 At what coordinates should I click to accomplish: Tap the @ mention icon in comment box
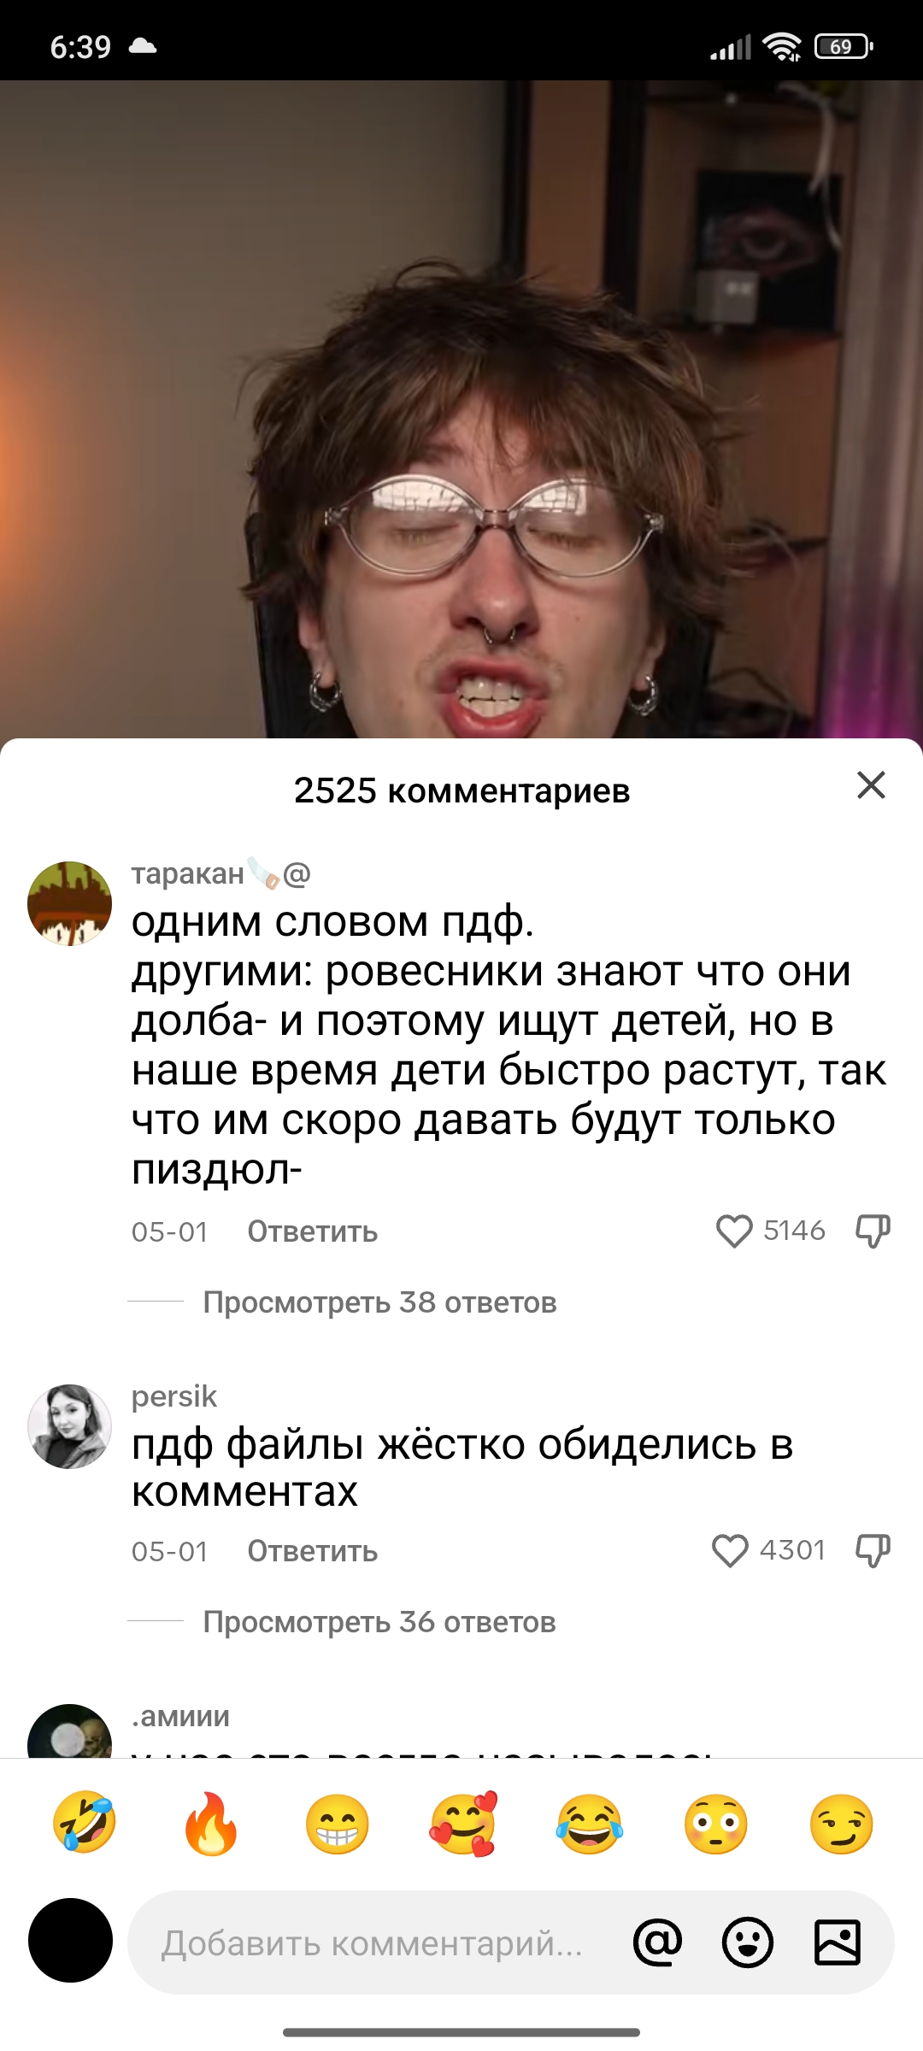(x=658, y=1942)
